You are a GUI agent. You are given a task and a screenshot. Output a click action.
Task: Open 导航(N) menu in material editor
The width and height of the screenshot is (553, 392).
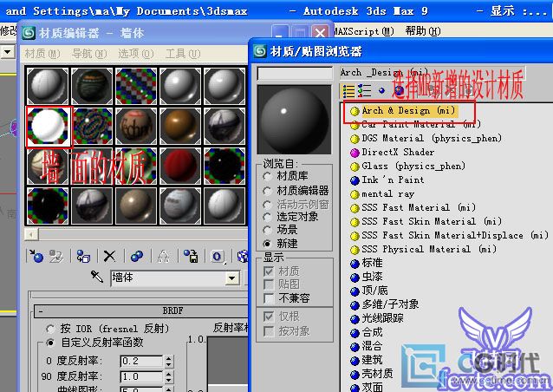pos(89,54)
